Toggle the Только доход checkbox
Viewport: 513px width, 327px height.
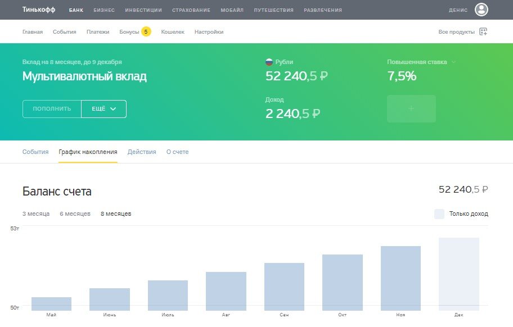(x=439, y=214)
